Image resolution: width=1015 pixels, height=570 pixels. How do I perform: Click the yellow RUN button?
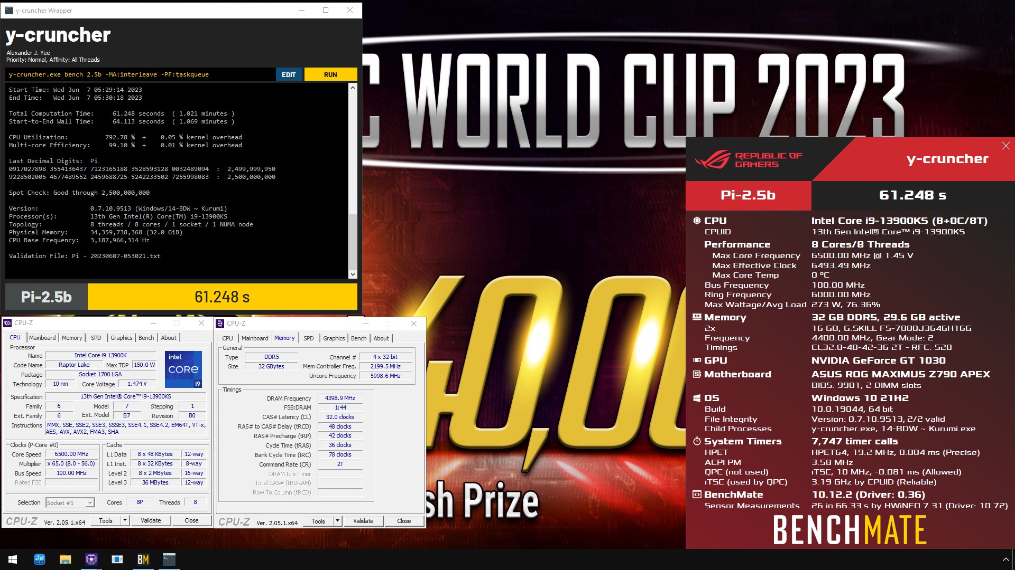pos(330,74)
